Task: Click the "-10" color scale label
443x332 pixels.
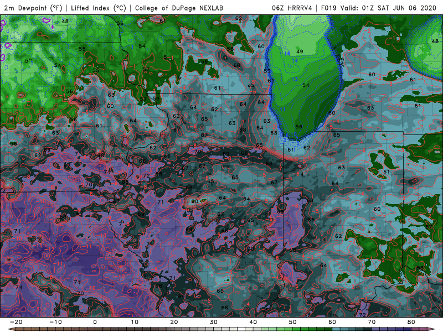Action: [55, 322]
